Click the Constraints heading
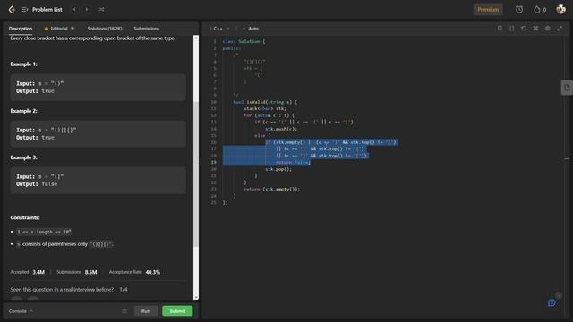Viewport: 573px width, 322px height. [x=25, y=217]
